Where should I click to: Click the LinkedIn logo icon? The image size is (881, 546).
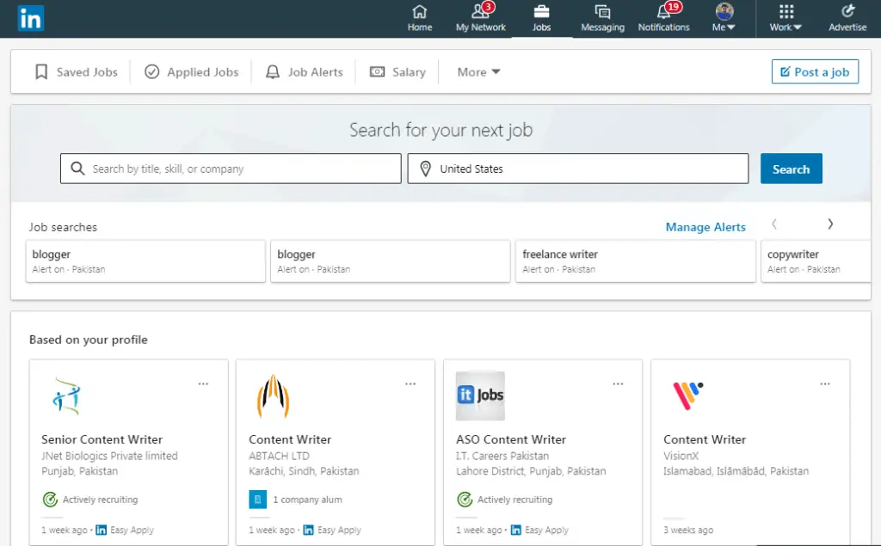pyautogui.click(x=30, y=19)
